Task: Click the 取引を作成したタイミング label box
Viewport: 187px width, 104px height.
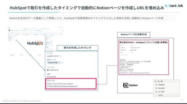Action: coord(78,48)
